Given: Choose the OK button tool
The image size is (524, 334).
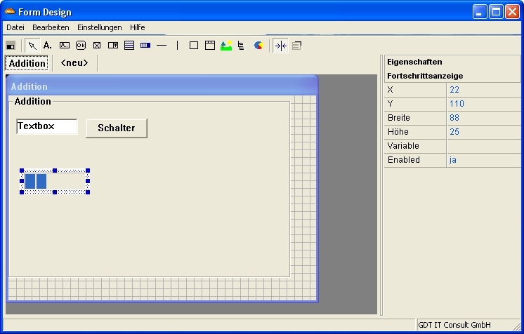Looking at the screenshot, I should 81,46.
